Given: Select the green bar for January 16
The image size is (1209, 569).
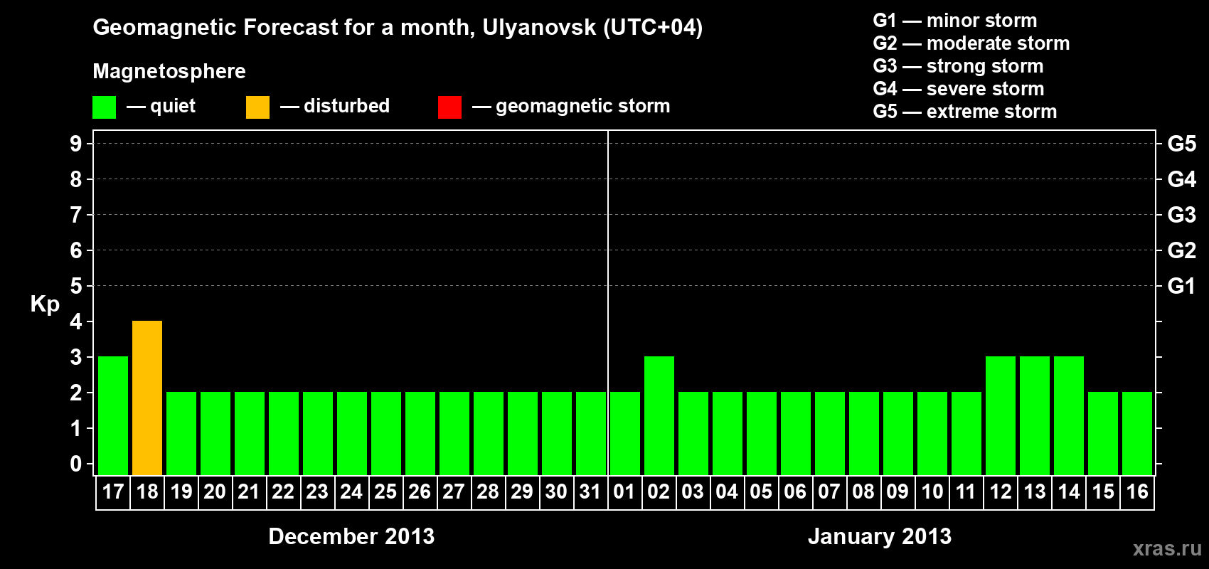Looking at the screenshot, I should click(x=1137, y=433).
